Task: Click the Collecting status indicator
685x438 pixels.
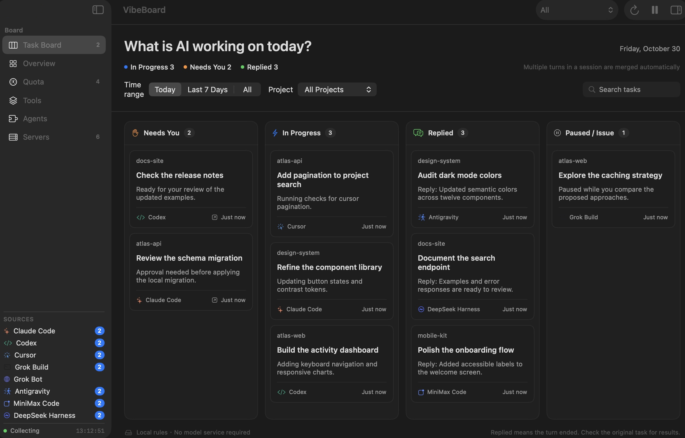Action: pos(22,431)
